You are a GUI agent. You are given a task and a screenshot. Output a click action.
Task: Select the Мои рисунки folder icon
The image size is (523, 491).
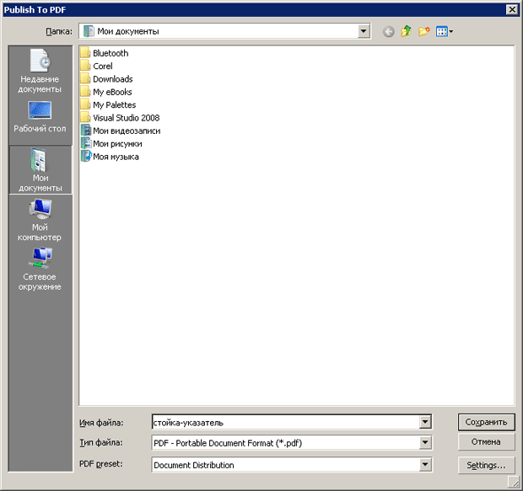86,143
